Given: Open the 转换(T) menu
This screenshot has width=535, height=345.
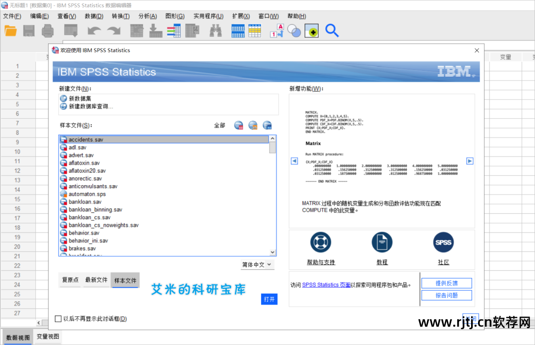Looking at the screenshot, I should pos(121,16).
